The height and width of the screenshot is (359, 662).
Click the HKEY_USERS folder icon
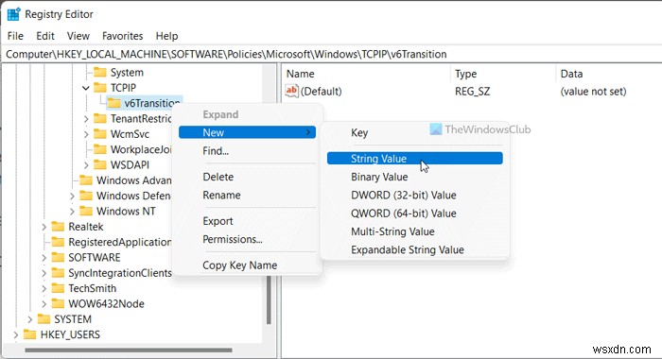point(29,334)
